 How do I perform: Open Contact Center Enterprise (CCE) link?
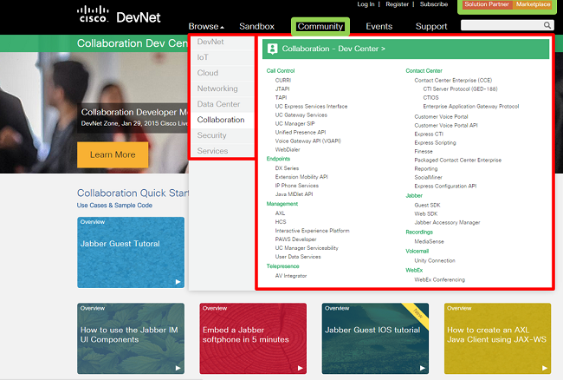(x=453, y=80)
